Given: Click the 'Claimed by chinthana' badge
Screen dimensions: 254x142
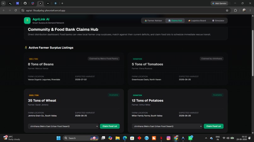Looking at the screenshot, I should coord(211,59).
